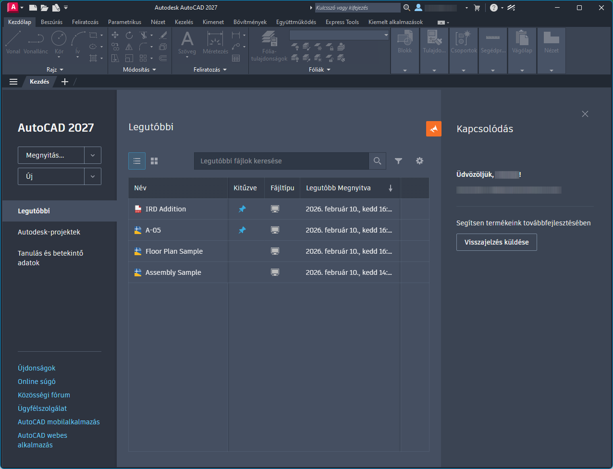
Task: Open the recent files filter funnel
Action: [398, 161]
